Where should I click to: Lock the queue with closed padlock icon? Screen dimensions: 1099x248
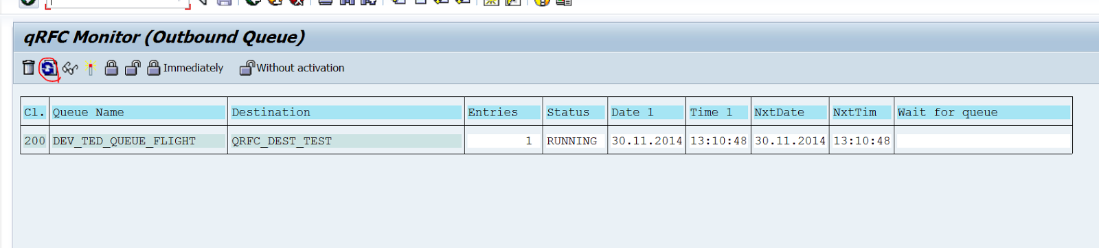point(111,67)
